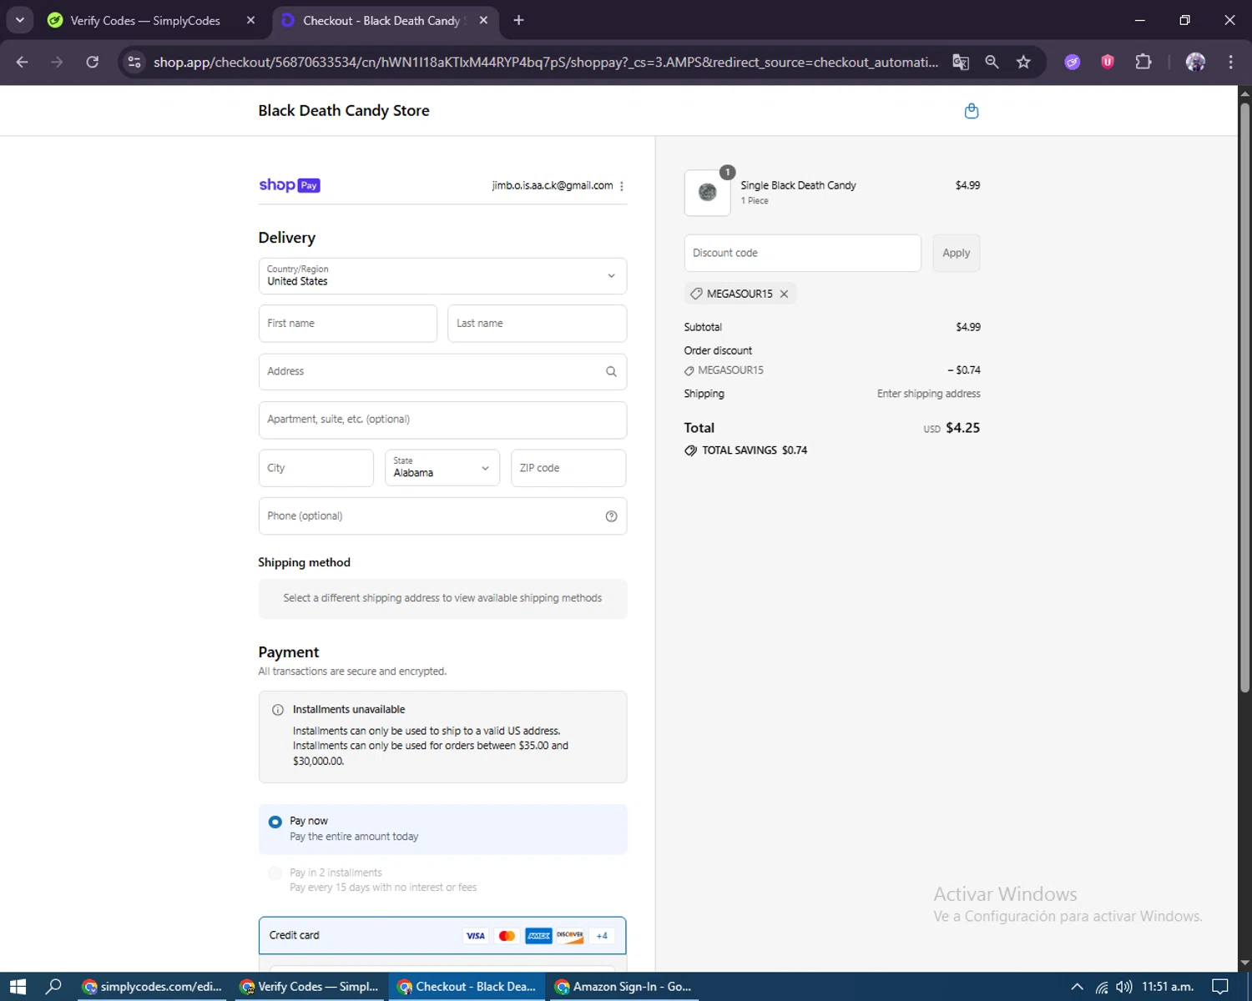The image size is (1252, 1001).
Task: Expand the Country/Region dropdown
Action: [442, 276]
